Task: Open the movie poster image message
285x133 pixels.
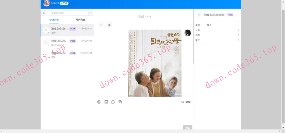Action: 155,63
